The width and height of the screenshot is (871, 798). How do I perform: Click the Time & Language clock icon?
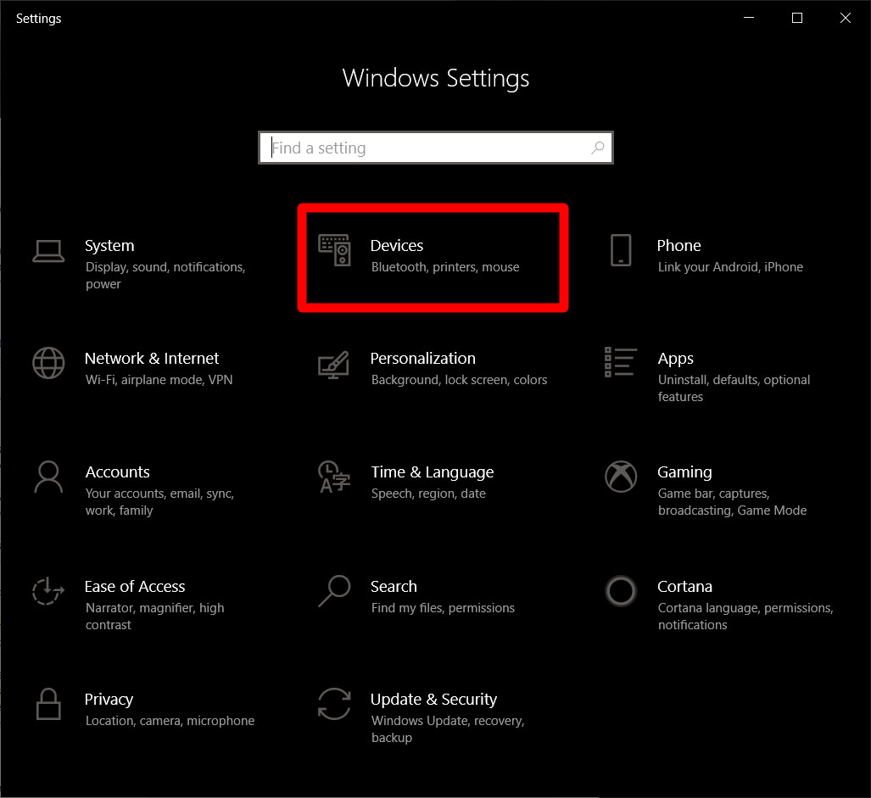point(333,477)
